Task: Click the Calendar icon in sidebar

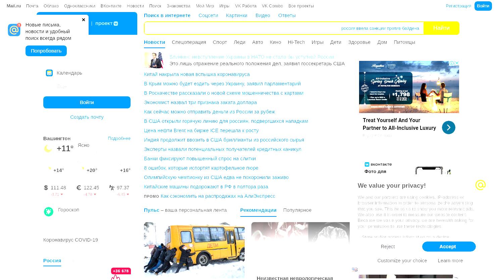Action: 49,73
